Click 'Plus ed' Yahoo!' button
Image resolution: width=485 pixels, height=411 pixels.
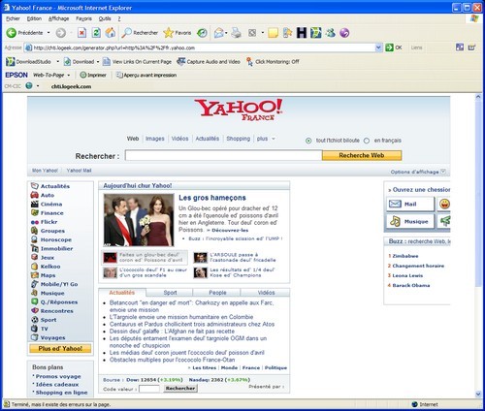coord(60,348)
